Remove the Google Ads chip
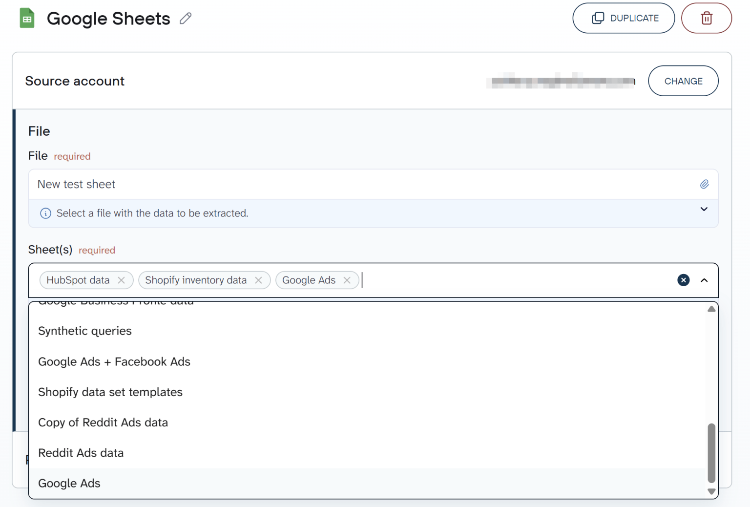Viewport: 750px width, 507px height. (347, 280)
